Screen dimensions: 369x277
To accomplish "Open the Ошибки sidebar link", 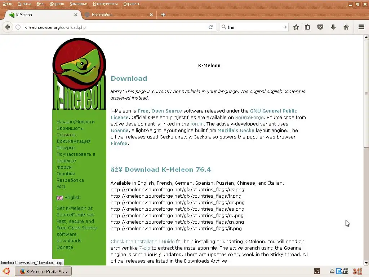I will [x=66, y=173].
